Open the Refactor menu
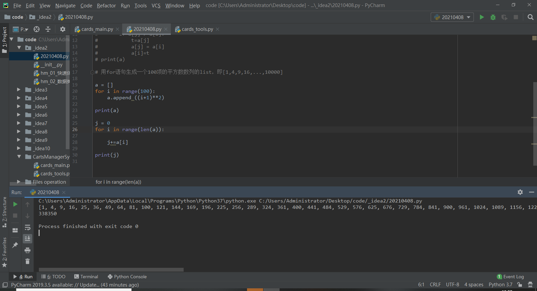Screen dimensions: 537x291 click(106, 5)
